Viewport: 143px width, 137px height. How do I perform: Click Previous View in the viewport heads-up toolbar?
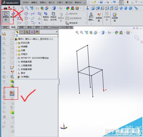click(86, 32)
